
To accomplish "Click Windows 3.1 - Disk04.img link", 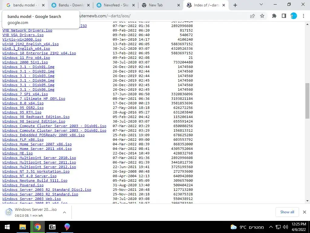I will 28,80.
